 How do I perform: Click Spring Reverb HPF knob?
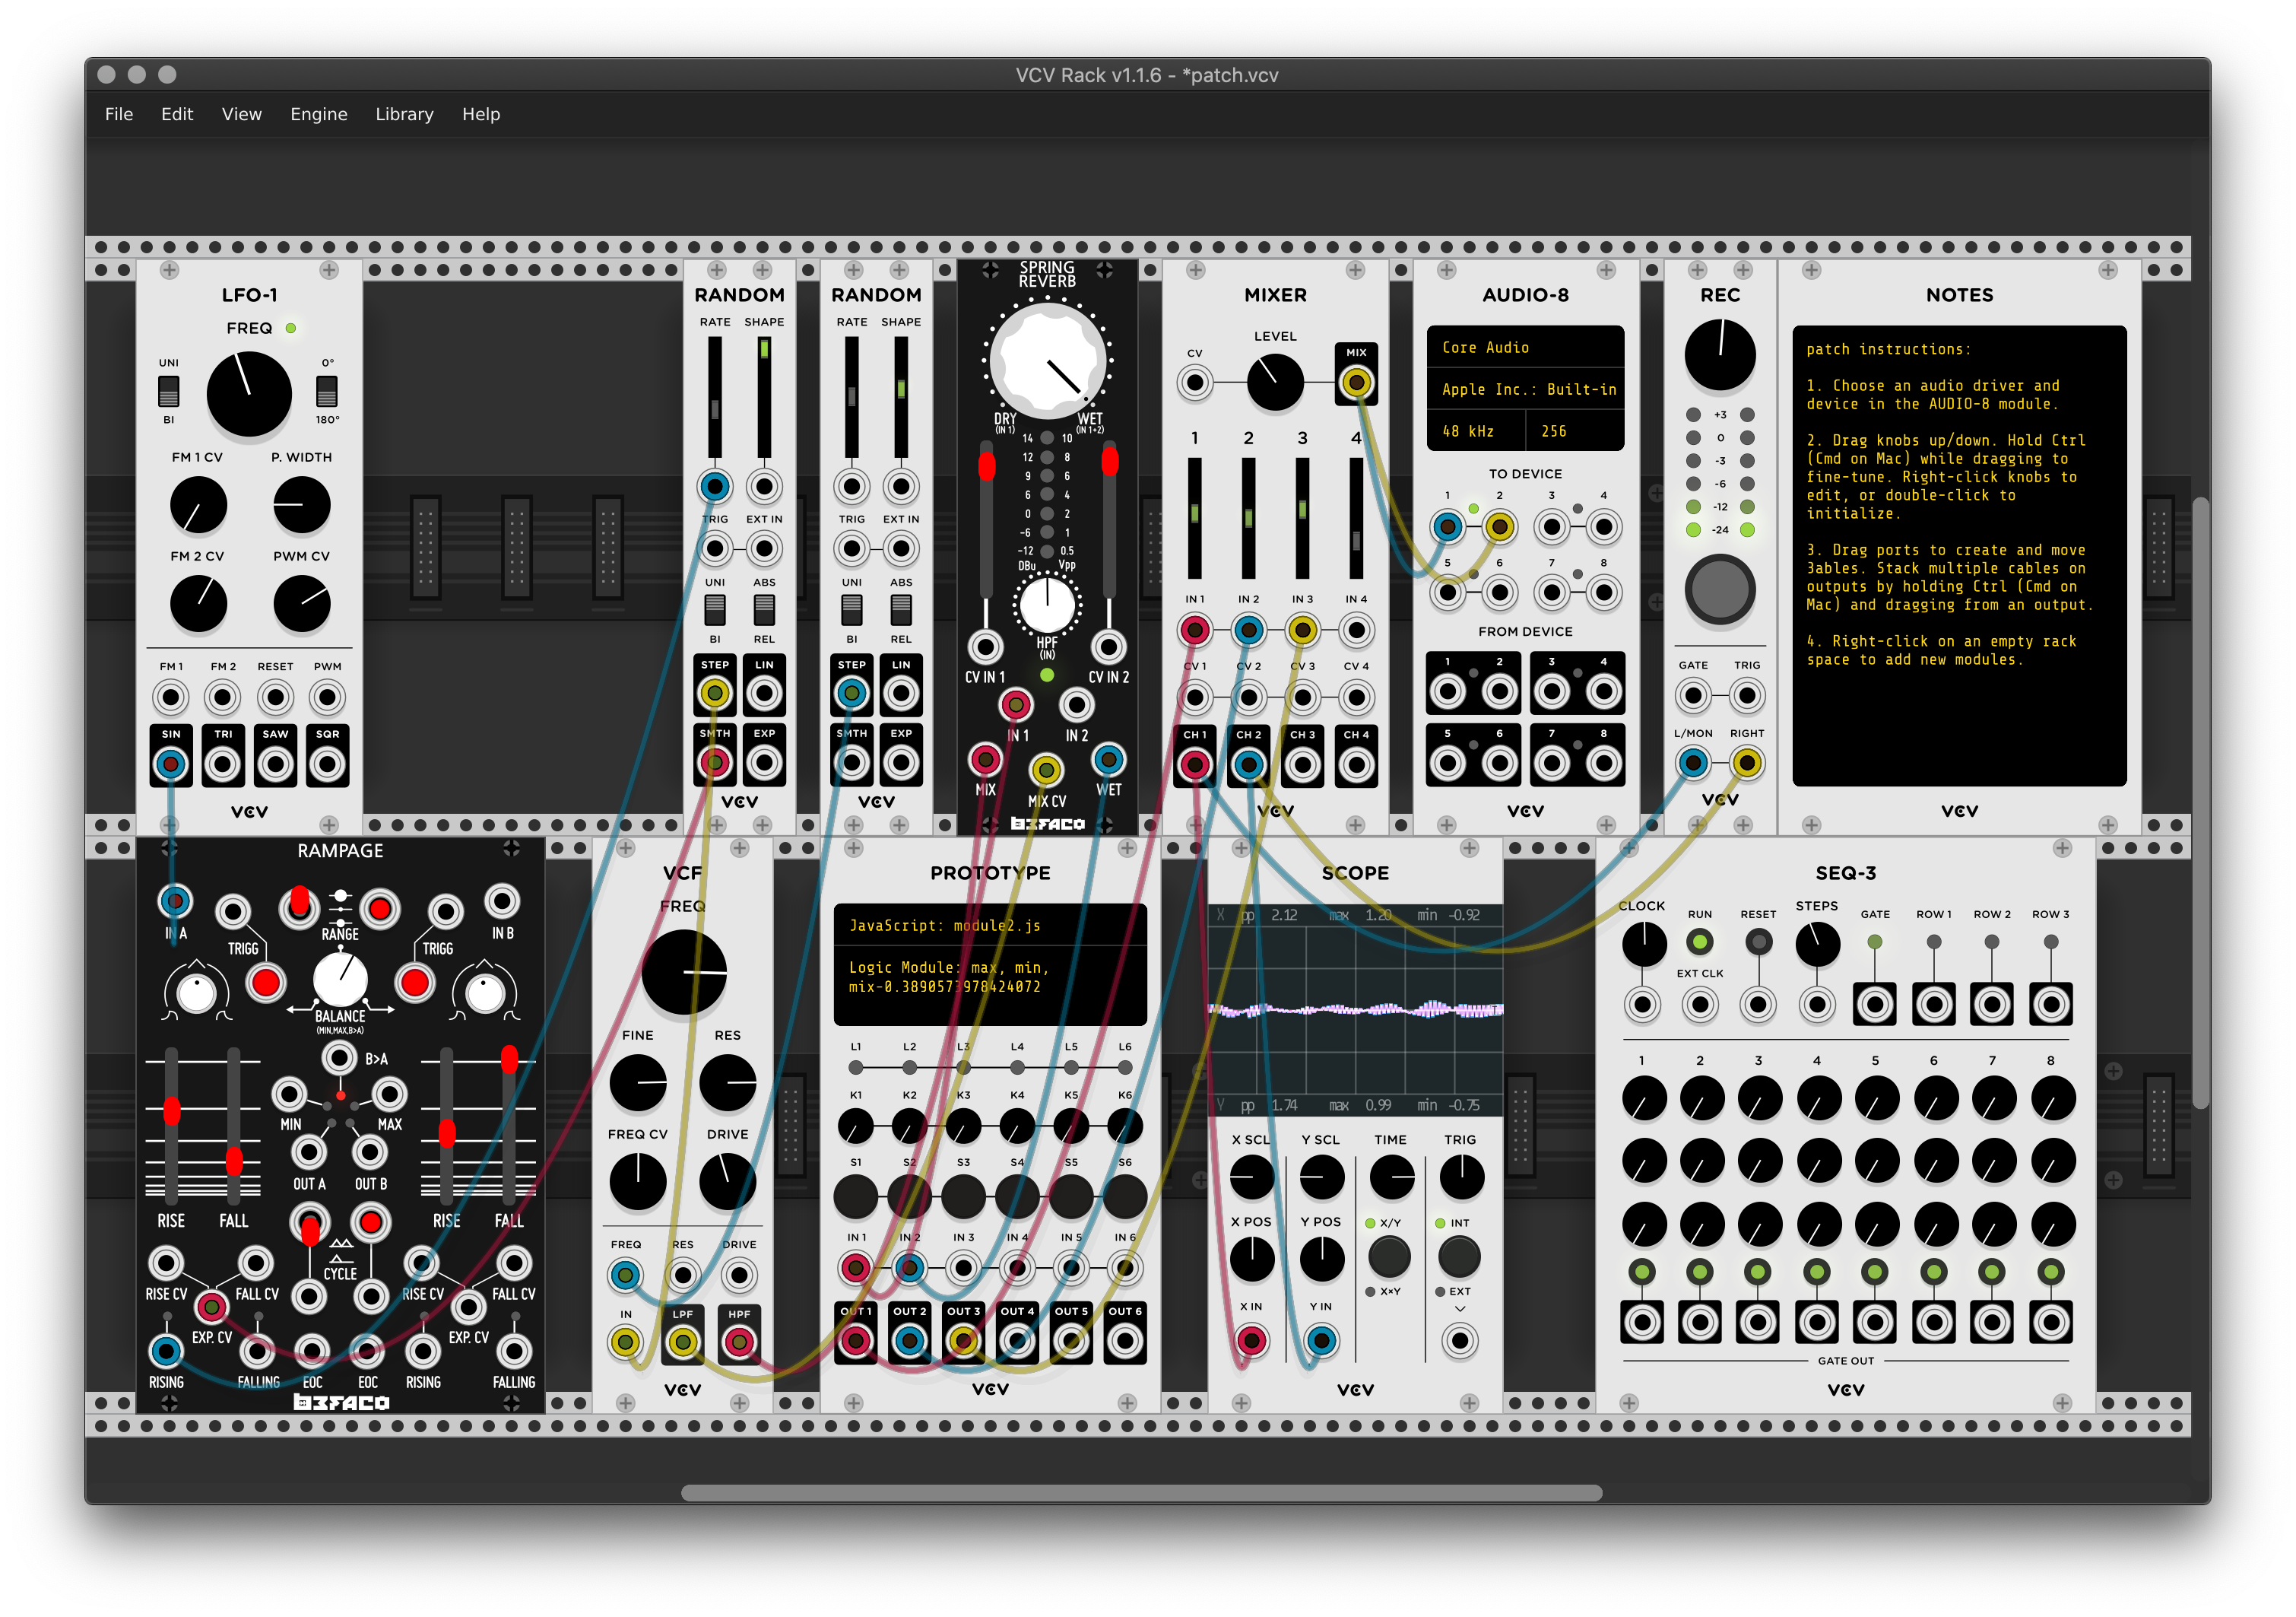click(1047, 605)
